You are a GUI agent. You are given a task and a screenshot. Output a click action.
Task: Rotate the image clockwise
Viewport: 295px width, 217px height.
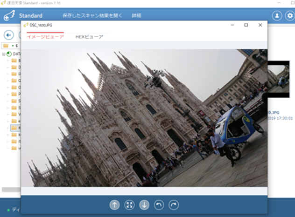coord(174,205)
